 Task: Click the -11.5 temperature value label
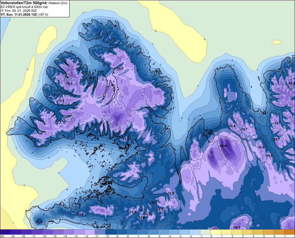84,72
